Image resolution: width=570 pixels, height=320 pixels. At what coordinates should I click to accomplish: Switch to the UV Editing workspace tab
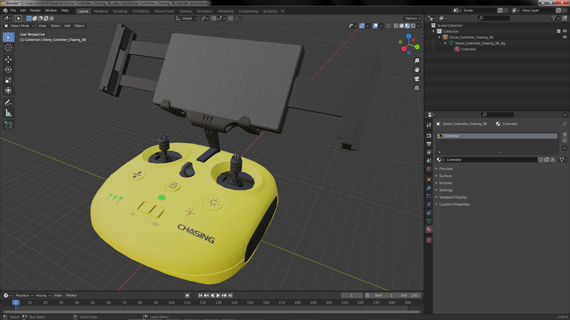[140, 11]
